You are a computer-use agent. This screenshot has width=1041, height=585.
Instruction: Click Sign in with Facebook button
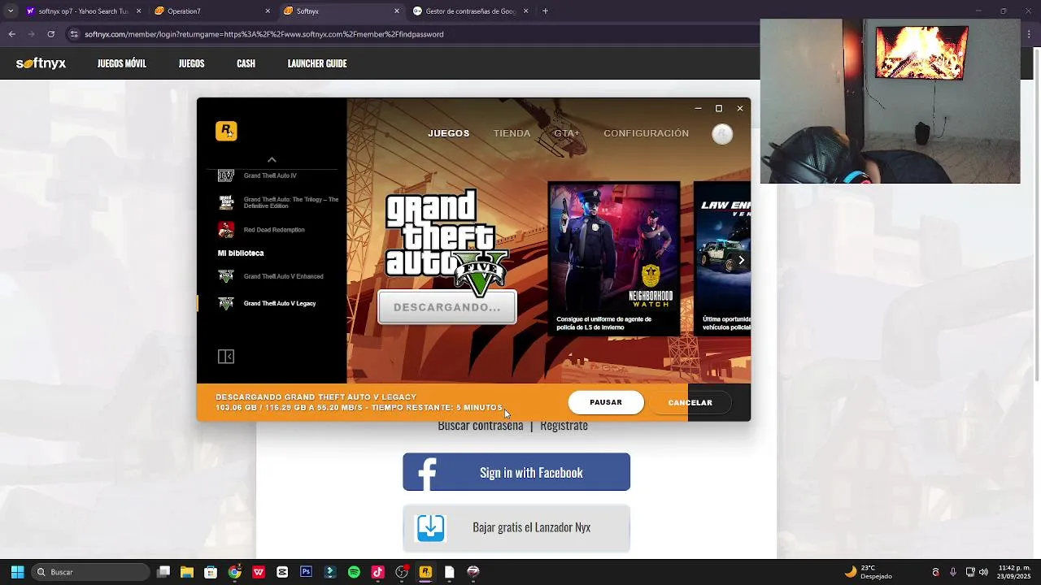[516, 472]
